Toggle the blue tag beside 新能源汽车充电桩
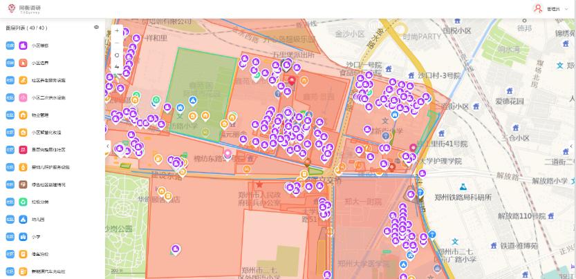 [10, 271]
